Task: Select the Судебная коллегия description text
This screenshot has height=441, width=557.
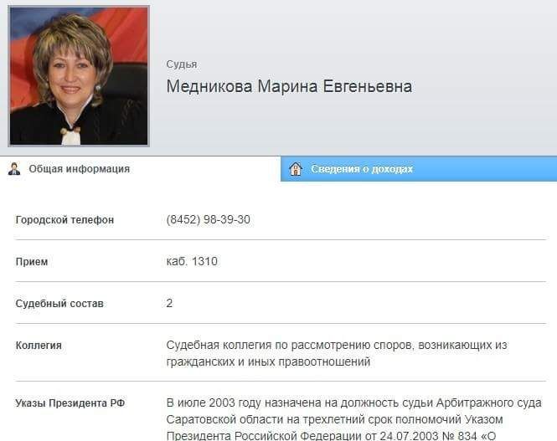Action: pos(337,353)
